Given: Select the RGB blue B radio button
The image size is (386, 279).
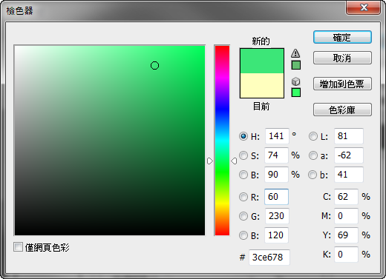Looking at the screenshot, I should click(243, 235).
